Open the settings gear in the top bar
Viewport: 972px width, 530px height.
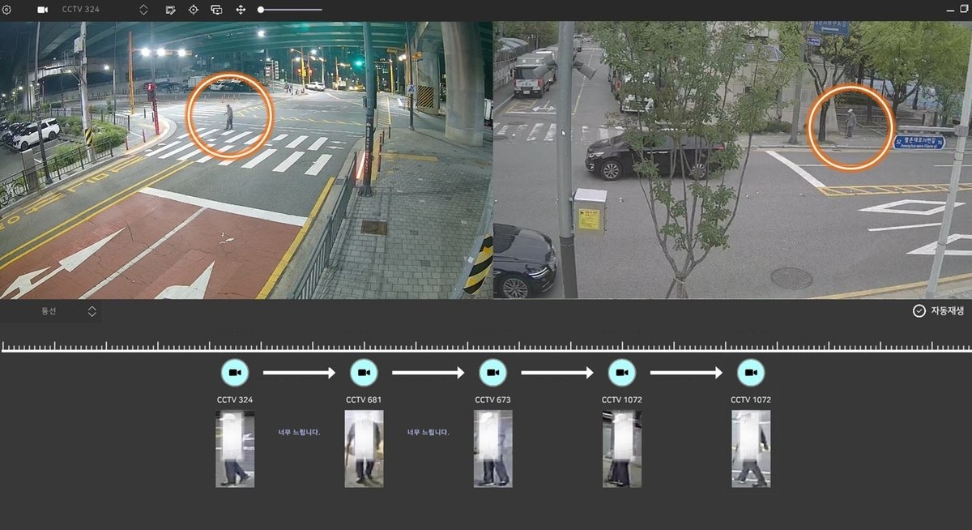[7, 10]
